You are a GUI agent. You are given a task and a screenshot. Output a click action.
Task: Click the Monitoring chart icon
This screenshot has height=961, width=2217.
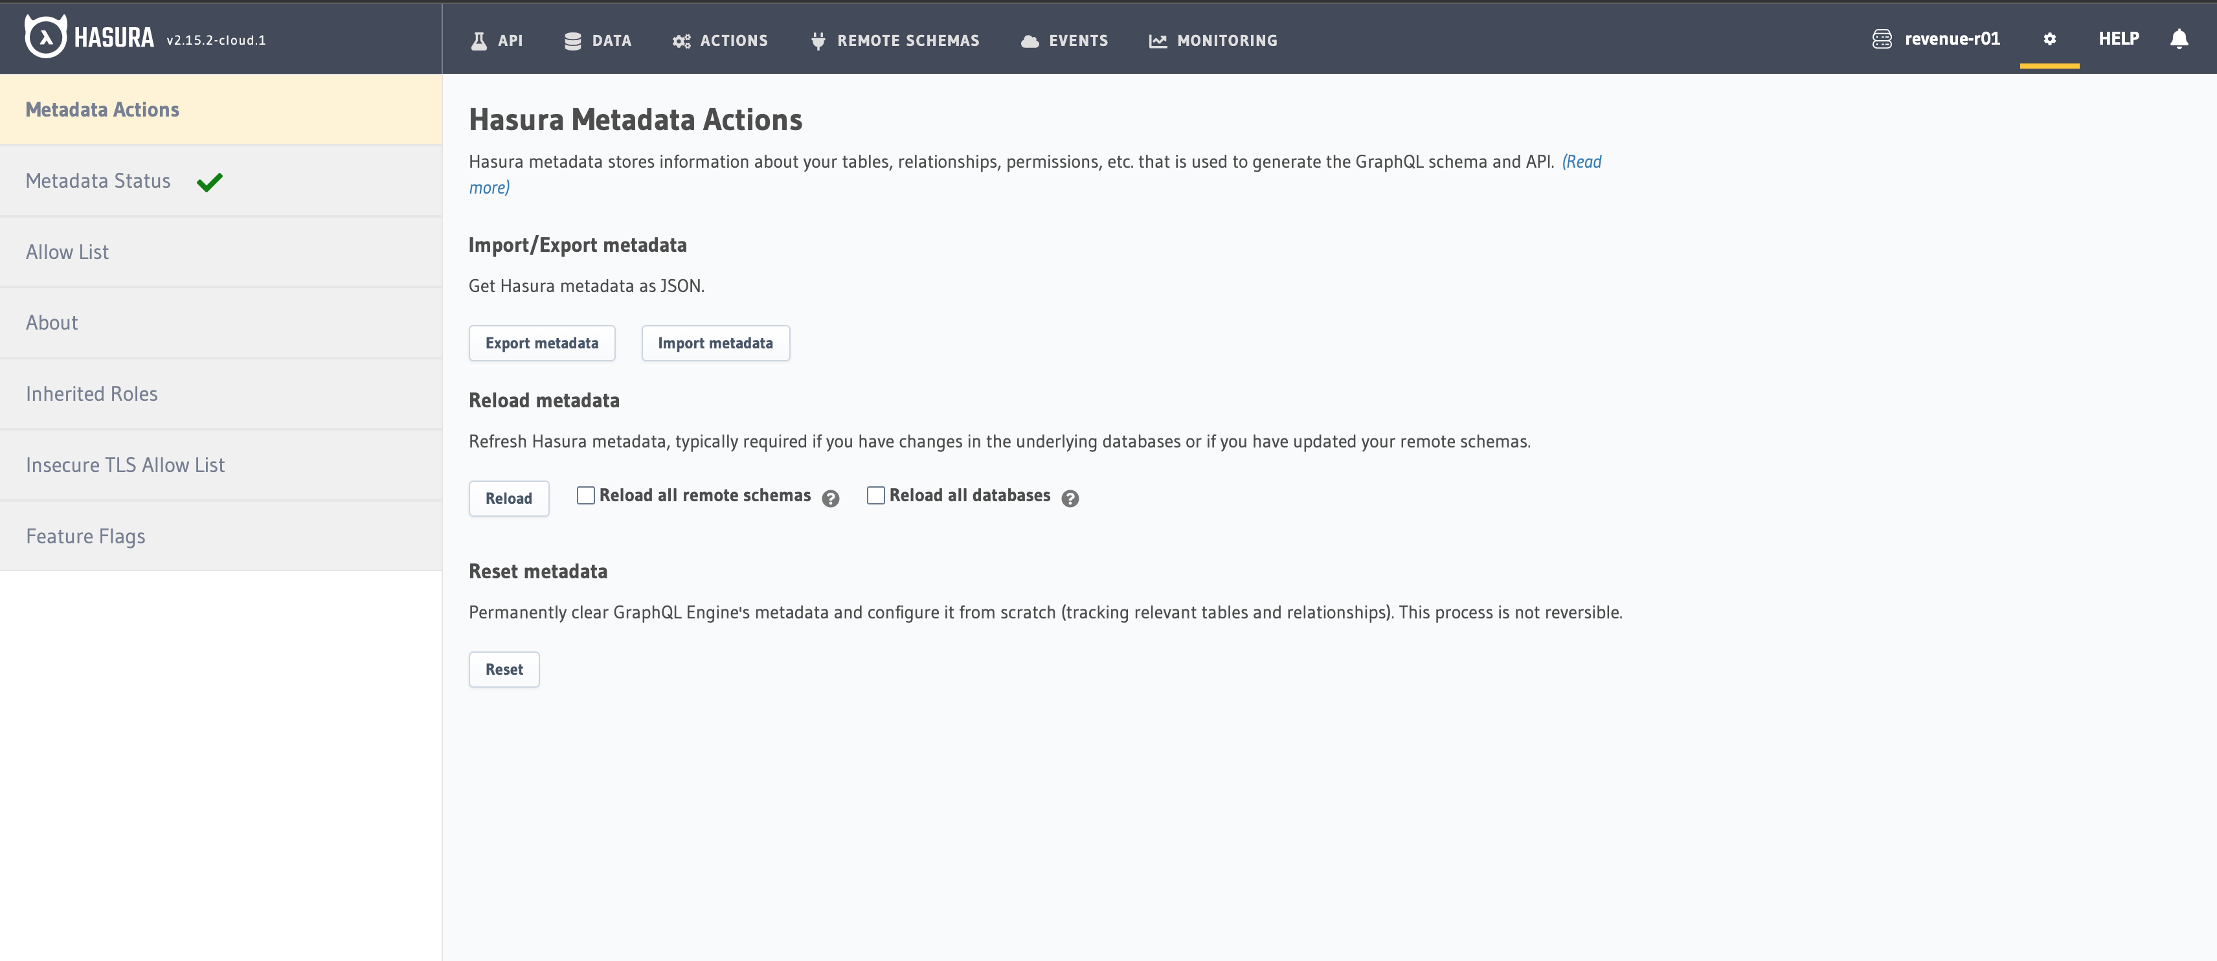[x=1158, y=40]
